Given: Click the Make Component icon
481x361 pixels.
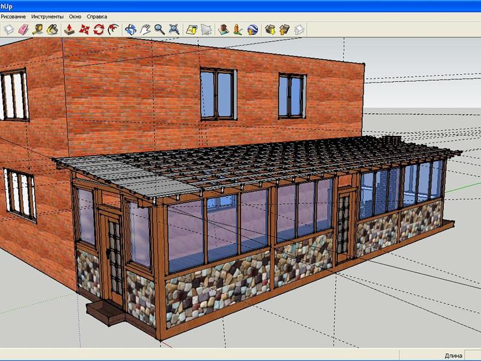Looking at the screenshot, I should (x=9, y=29).
